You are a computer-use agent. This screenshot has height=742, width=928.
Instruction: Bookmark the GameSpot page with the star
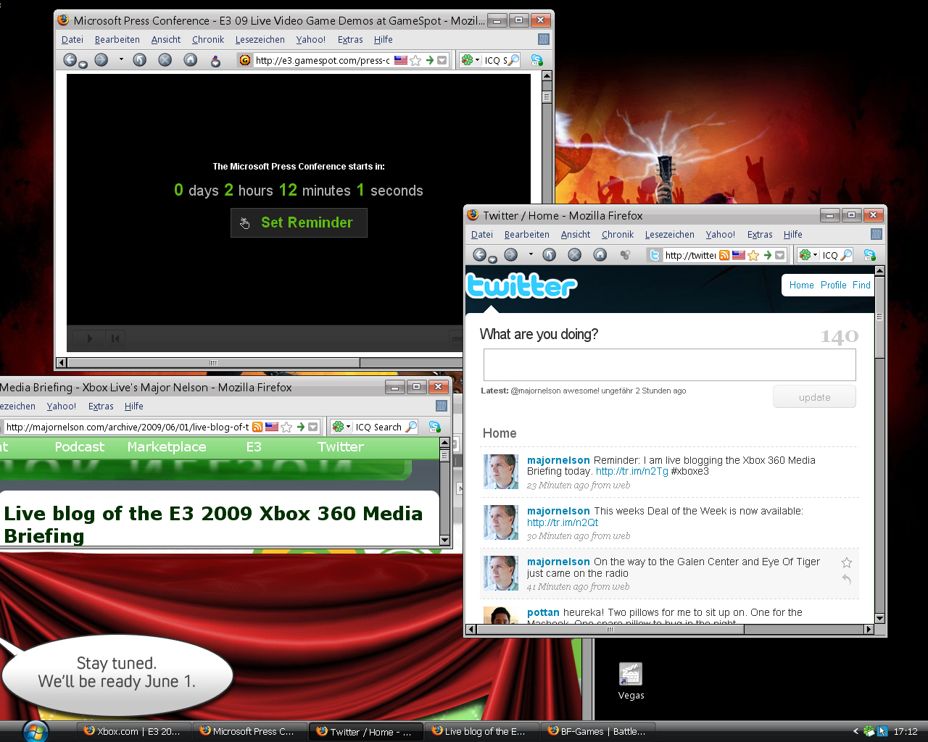tap(415, 60)
